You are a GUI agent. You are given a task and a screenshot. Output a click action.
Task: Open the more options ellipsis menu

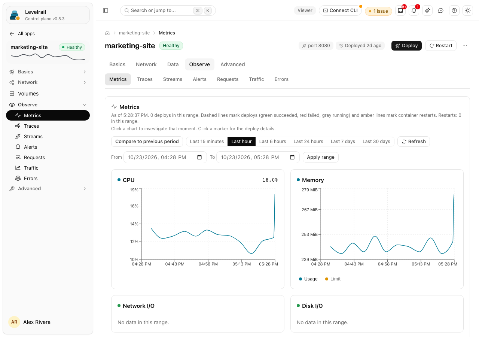click(465, 46)
